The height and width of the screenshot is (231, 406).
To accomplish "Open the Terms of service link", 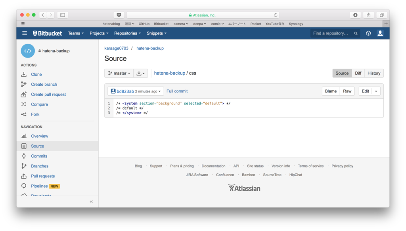I will pyautogui.click(x=311, y=166).
